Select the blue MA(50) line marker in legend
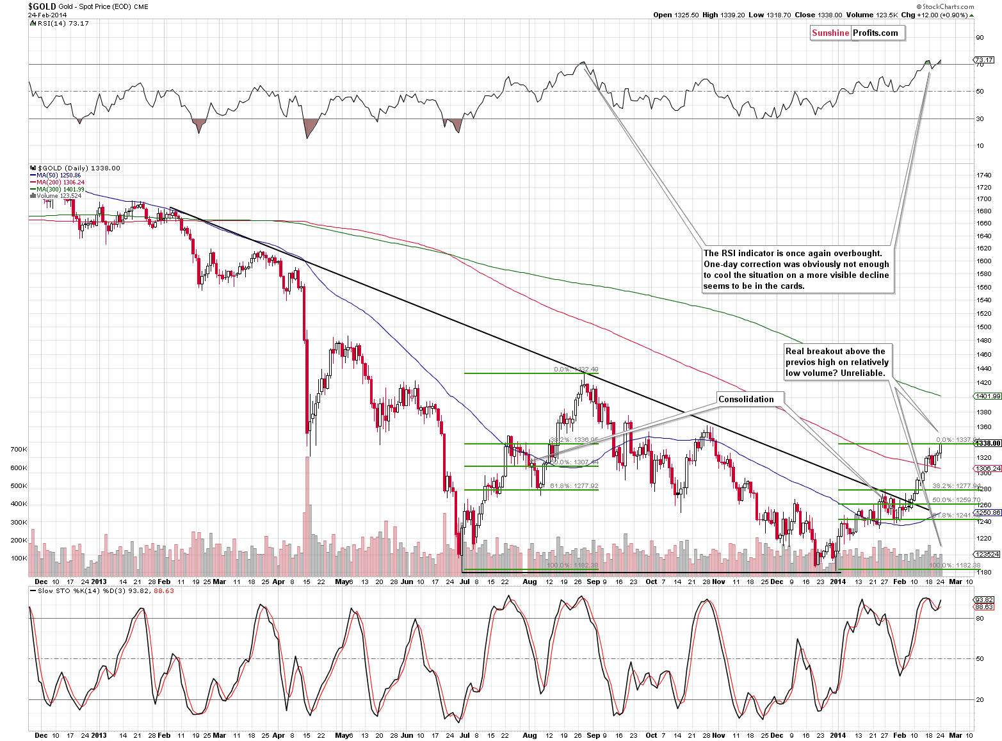Screen dimensions: 1002x741 (33, 175)
